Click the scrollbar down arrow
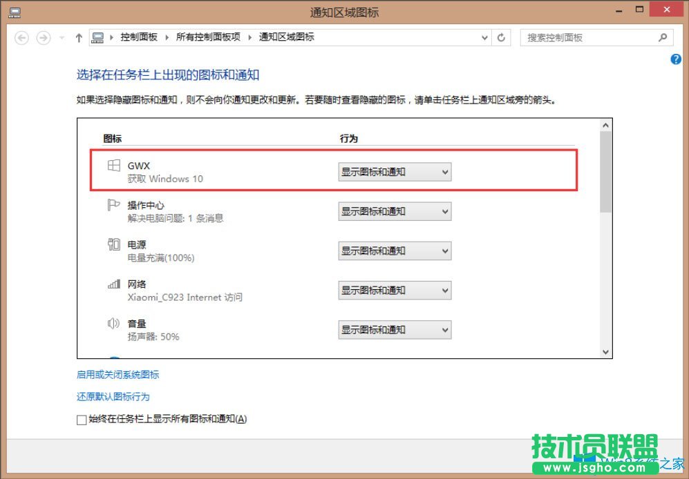 (606, 351)
